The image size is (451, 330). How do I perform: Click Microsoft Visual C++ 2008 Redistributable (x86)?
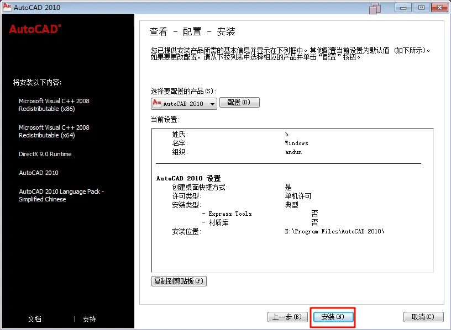point(54,105)
